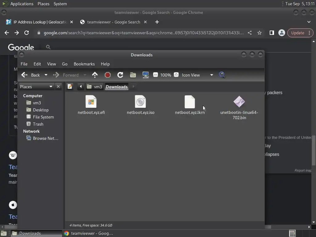Click the Chrome page vertical scrollbar

314,150
